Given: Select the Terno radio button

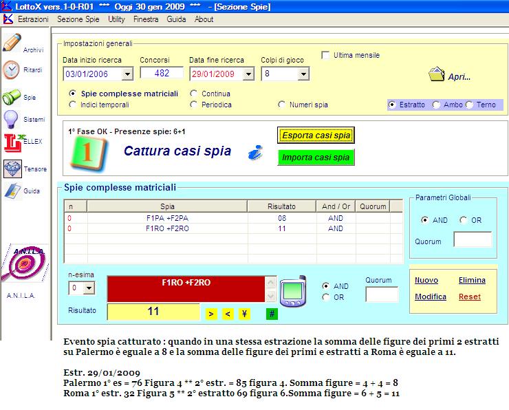Looking at the screenshot, I should click(x=469, y=105).
